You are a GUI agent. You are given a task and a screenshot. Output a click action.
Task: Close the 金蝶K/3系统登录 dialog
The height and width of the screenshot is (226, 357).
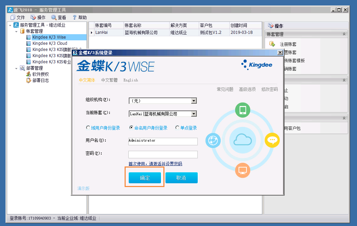click(280, 53)
